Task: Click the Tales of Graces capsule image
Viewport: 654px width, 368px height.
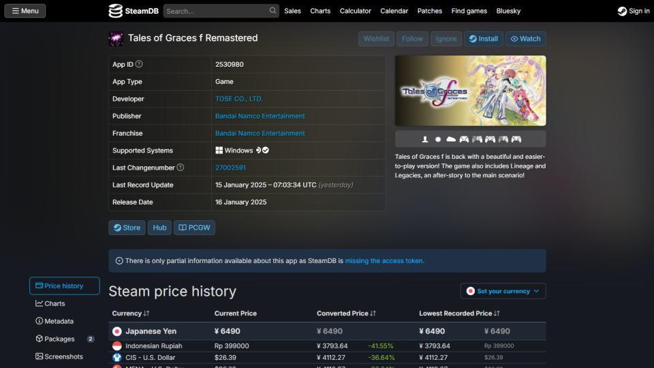Action: point(471,91)
